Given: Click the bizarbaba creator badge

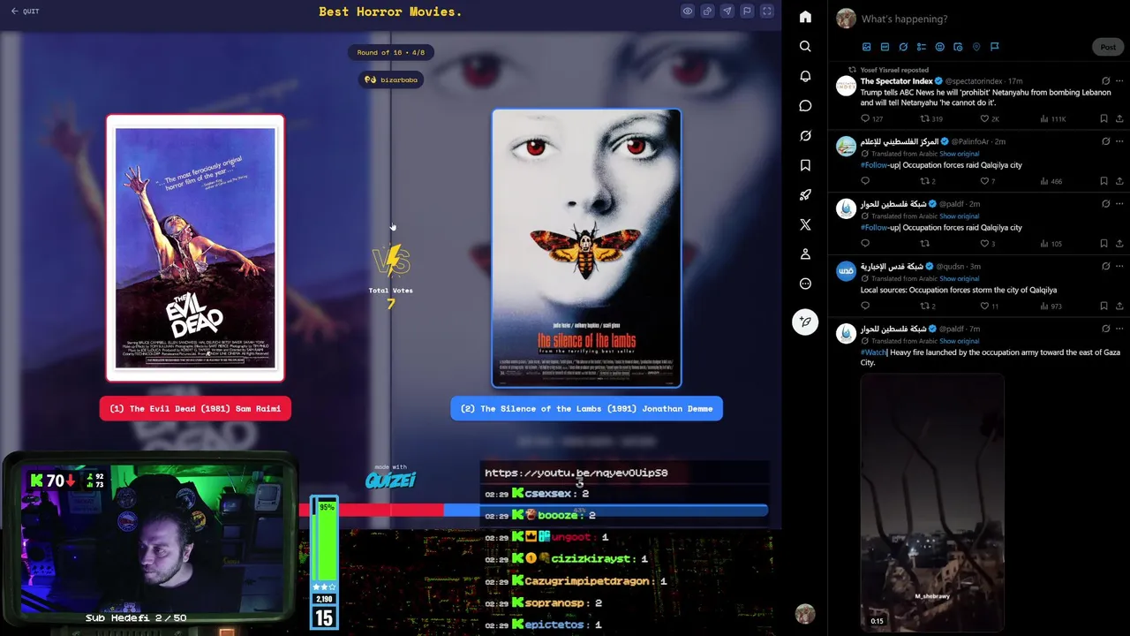Looking at the screenshot, I should (390, 79).
